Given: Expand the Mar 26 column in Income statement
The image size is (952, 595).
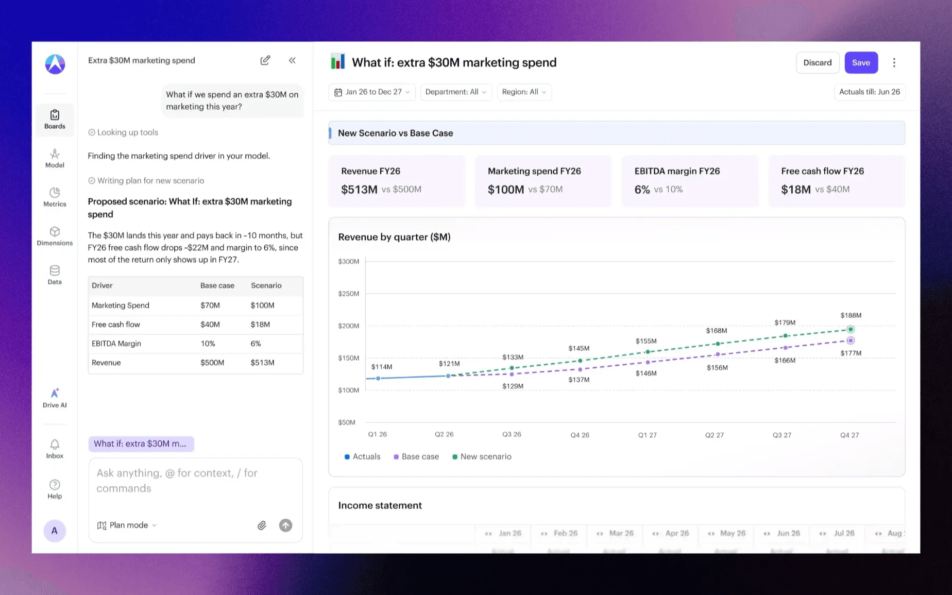Looking at the screenshot, I should [x=600, y=534].
